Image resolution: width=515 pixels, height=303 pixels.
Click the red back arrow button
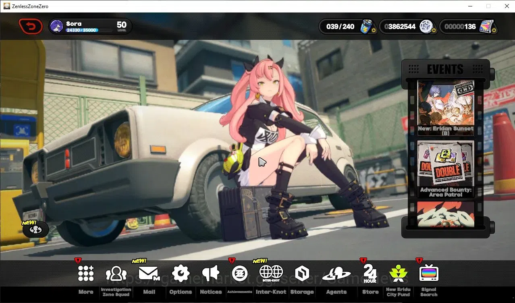30,27
